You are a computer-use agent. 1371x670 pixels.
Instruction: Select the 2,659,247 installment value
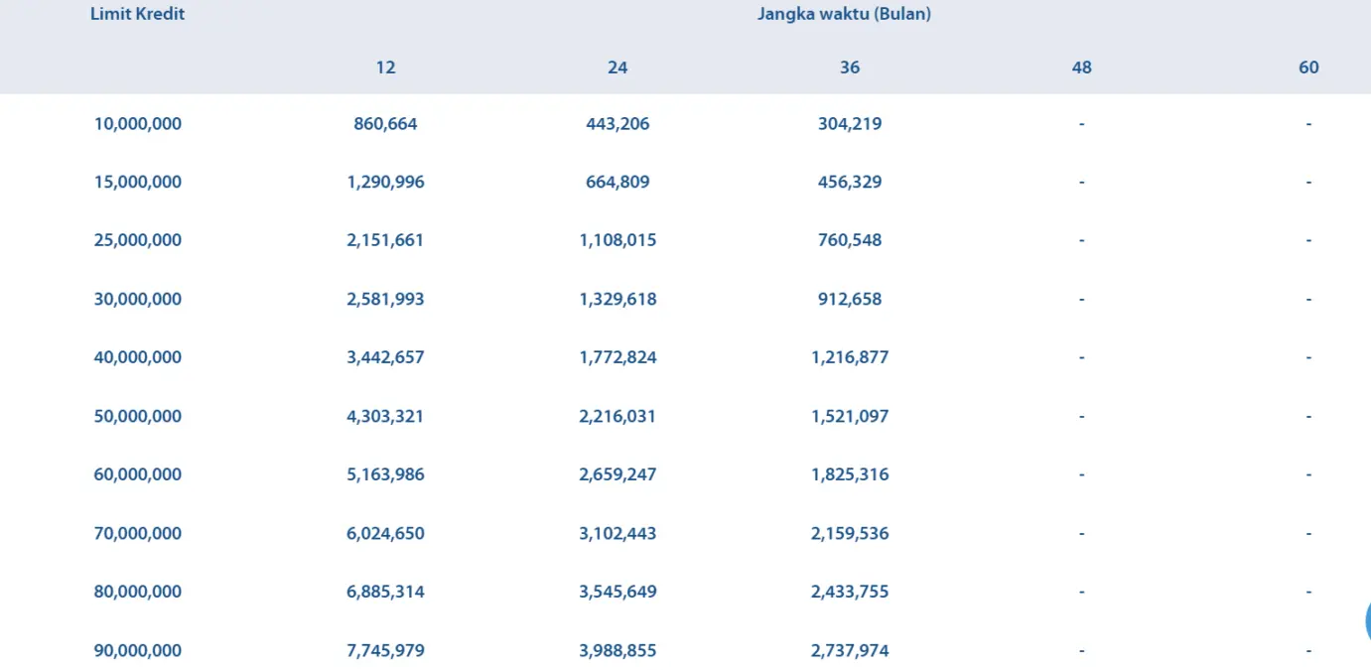tap(617, 474)
